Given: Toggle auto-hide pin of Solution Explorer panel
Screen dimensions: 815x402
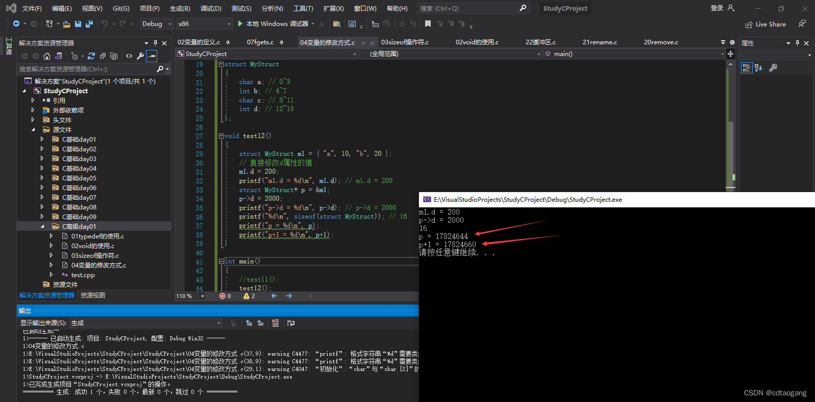Looking at the screenshot, I should (155, 43).
